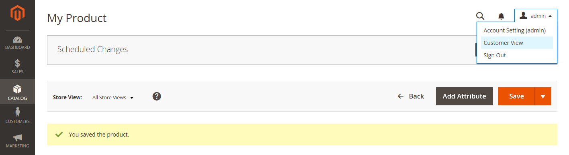Collapse the admin account menu arrow
Image resolution: width=569 pixels, height=155 pixels.
click(550, 16)
